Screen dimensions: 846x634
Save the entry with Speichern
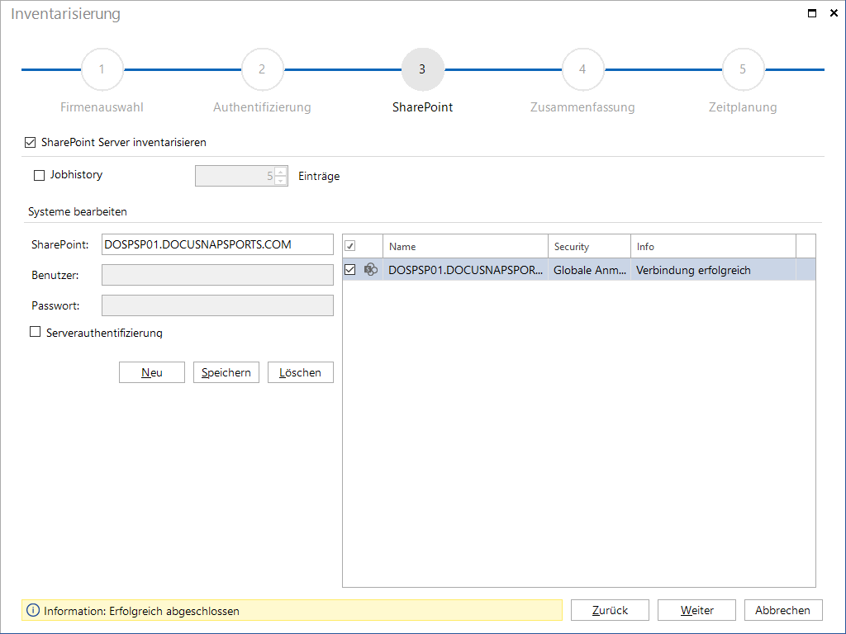(x=226, y=372)
